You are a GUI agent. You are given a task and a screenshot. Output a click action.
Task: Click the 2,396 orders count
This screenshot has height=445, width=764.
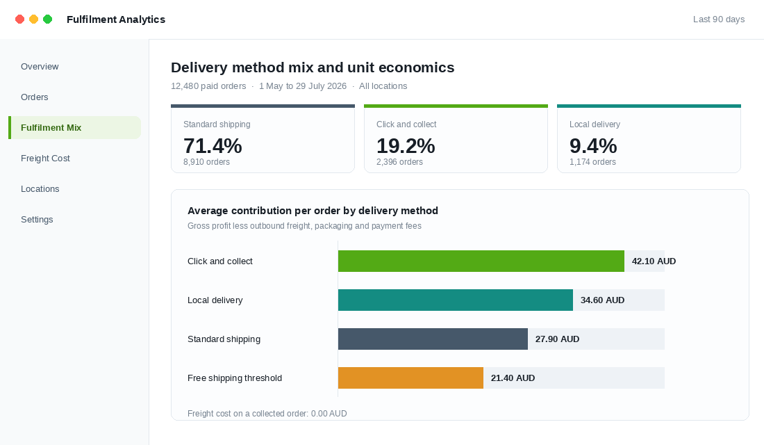coord(399,162)
